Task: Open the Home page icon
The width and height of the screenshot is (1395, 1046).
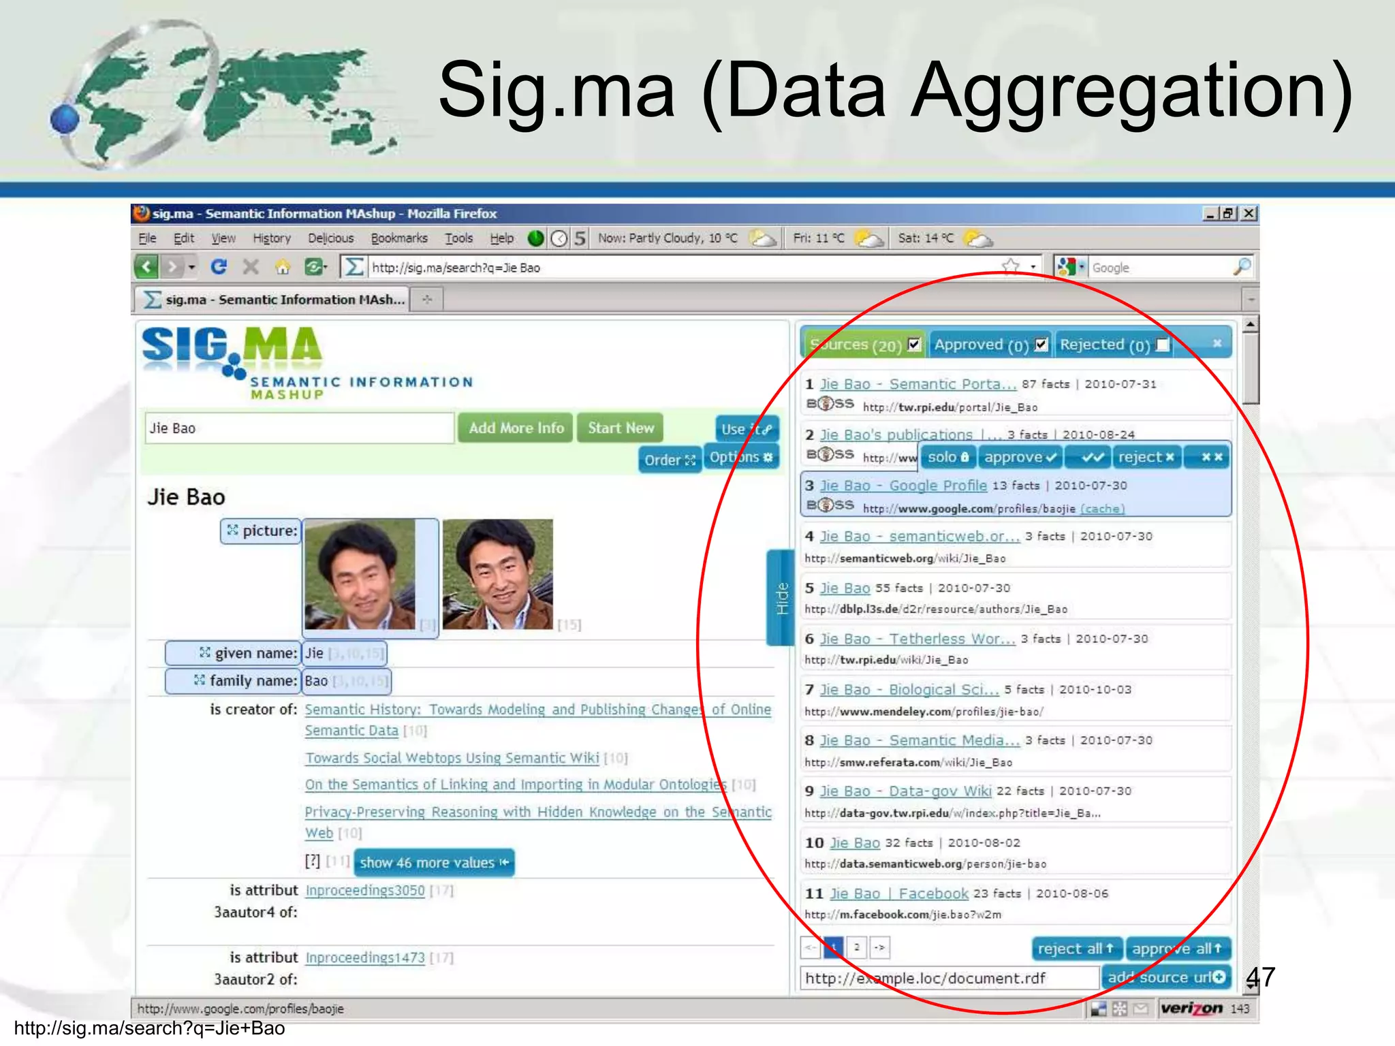Action: (283, 267)
